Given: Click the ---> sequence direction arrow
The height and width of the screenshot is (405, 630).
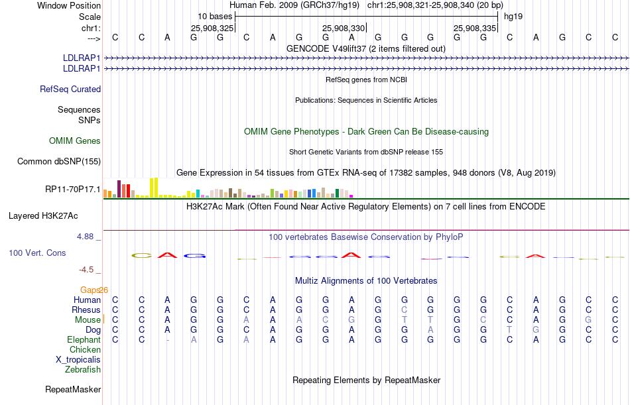Looking at the screenshot, I should point(94,38).
